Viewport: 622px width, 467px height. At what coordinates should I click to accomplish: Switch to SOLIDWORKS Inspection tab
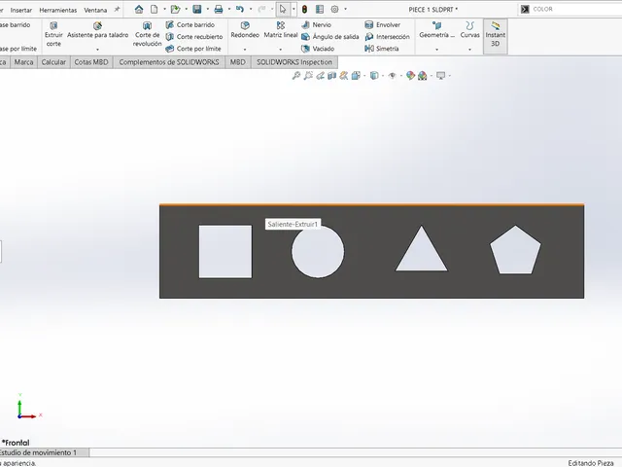point(294,62)
